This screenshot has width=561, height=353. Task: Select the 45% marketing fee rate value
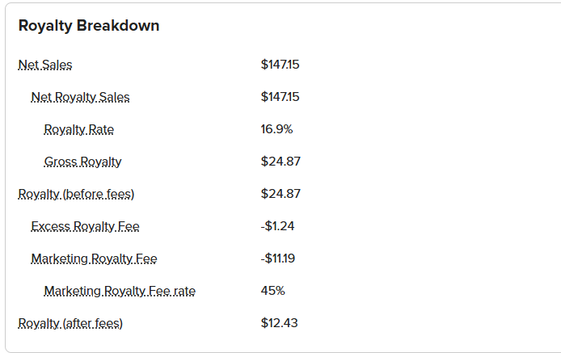click(273, 291)
